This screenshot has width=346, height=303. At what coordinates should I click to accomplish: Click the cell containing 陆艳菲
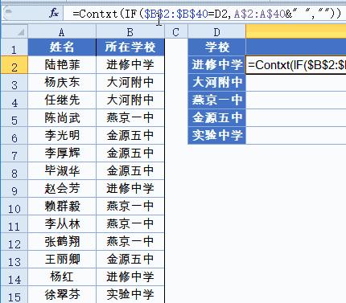pos(62,65)
